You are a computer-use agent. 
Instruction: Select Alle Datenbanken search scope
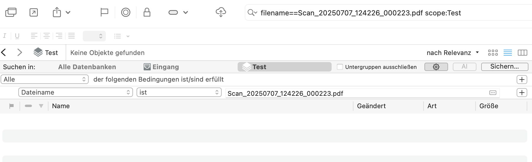pos(87,67)
